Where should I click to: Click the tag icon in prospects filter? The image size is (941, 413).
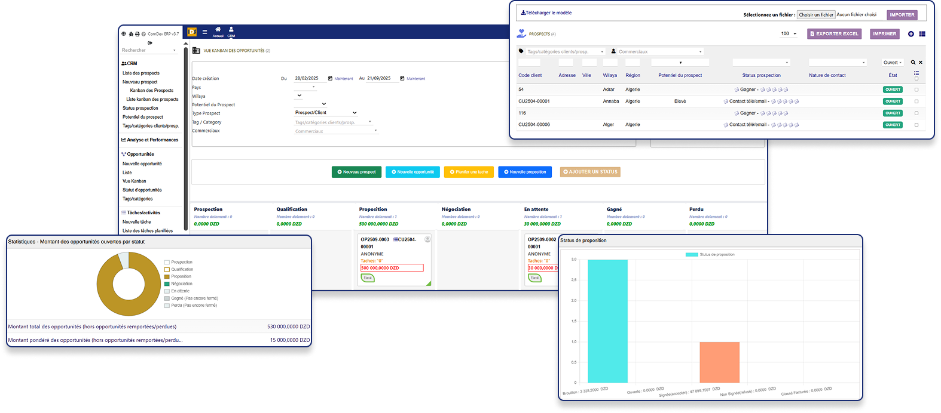(521, 51)
